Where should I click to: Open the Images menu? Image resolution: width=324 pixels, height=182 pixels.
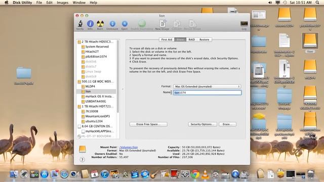coord(62,3)
